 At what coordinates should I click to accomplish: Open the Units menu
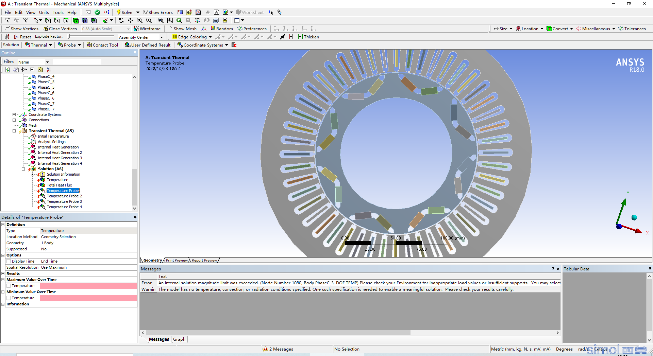pos(44,12)
